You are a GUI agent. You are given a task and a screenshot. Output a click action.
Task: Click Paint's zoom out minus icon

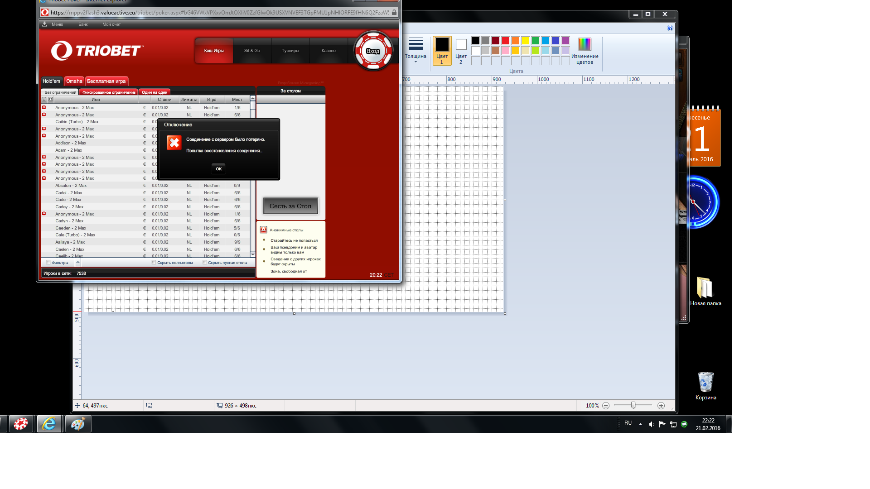[x=606, y=406]
